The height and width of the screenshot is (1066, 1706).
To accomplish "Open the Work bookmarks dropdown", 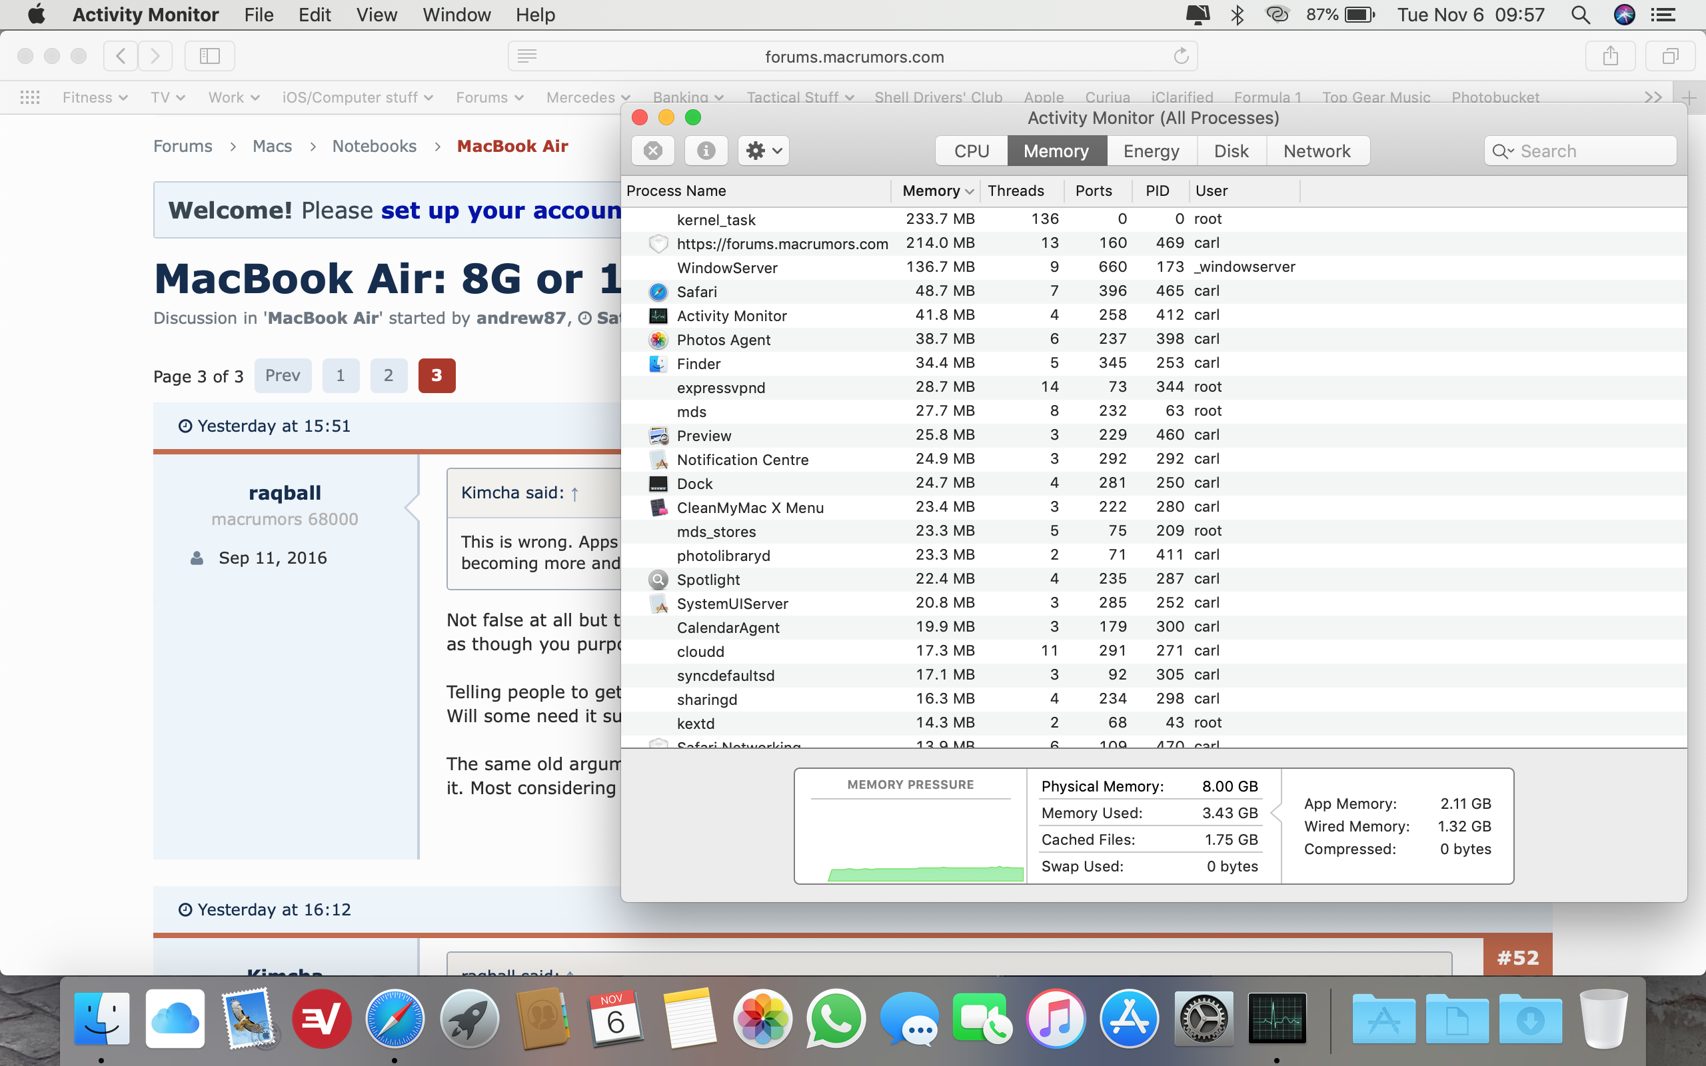I will point(234,97).
